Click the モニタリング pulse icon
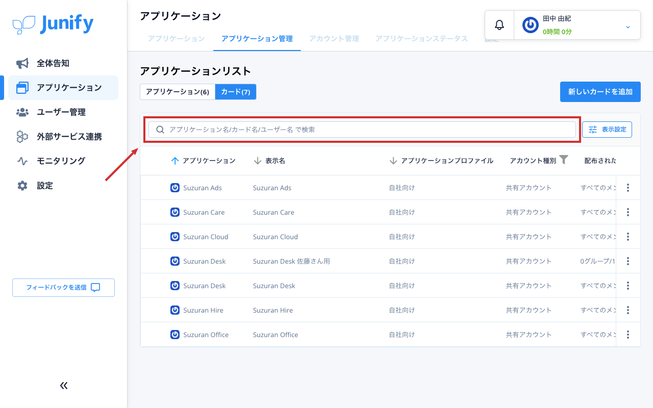The height and width of the screenshot is (408, 653). (x=22, y=161)
